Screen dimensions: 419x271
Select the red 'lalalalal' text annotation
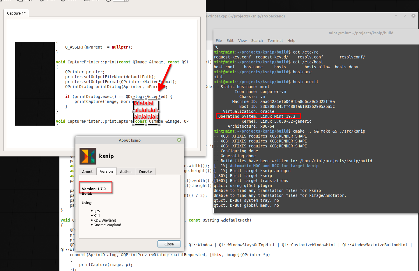pos(146,110)
